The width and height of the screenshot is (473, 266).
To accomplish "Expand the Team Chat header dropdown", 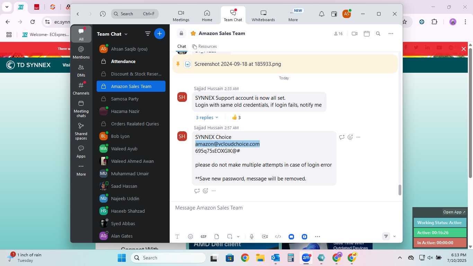I will (126, 34).
